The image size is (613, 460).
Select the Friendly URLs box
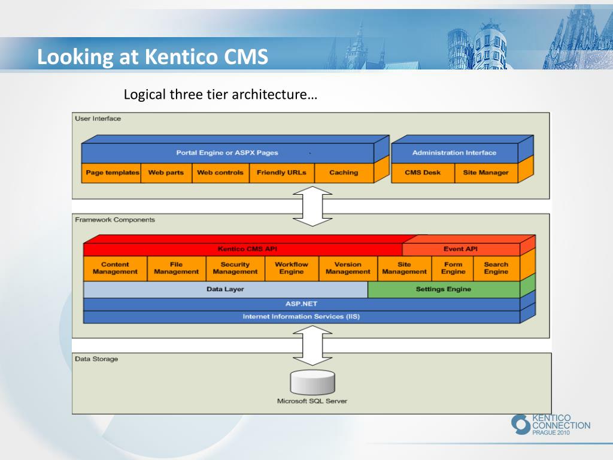click(x=281, y=173)
